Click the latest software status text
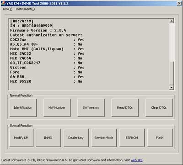 (72, 160)
